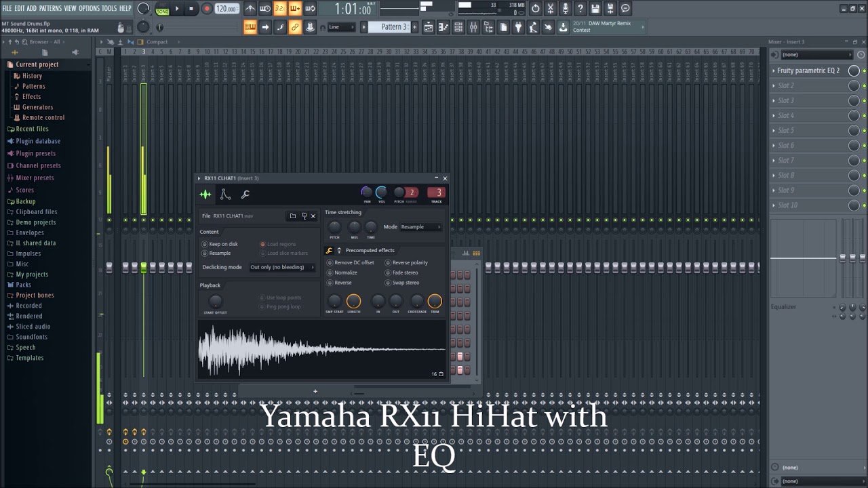Open the Pattern 3 selector
This screenshot has height=488, width=868.
point(390,27)
